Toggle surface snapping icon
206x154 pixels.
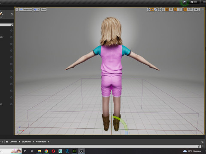coord(163,9)
